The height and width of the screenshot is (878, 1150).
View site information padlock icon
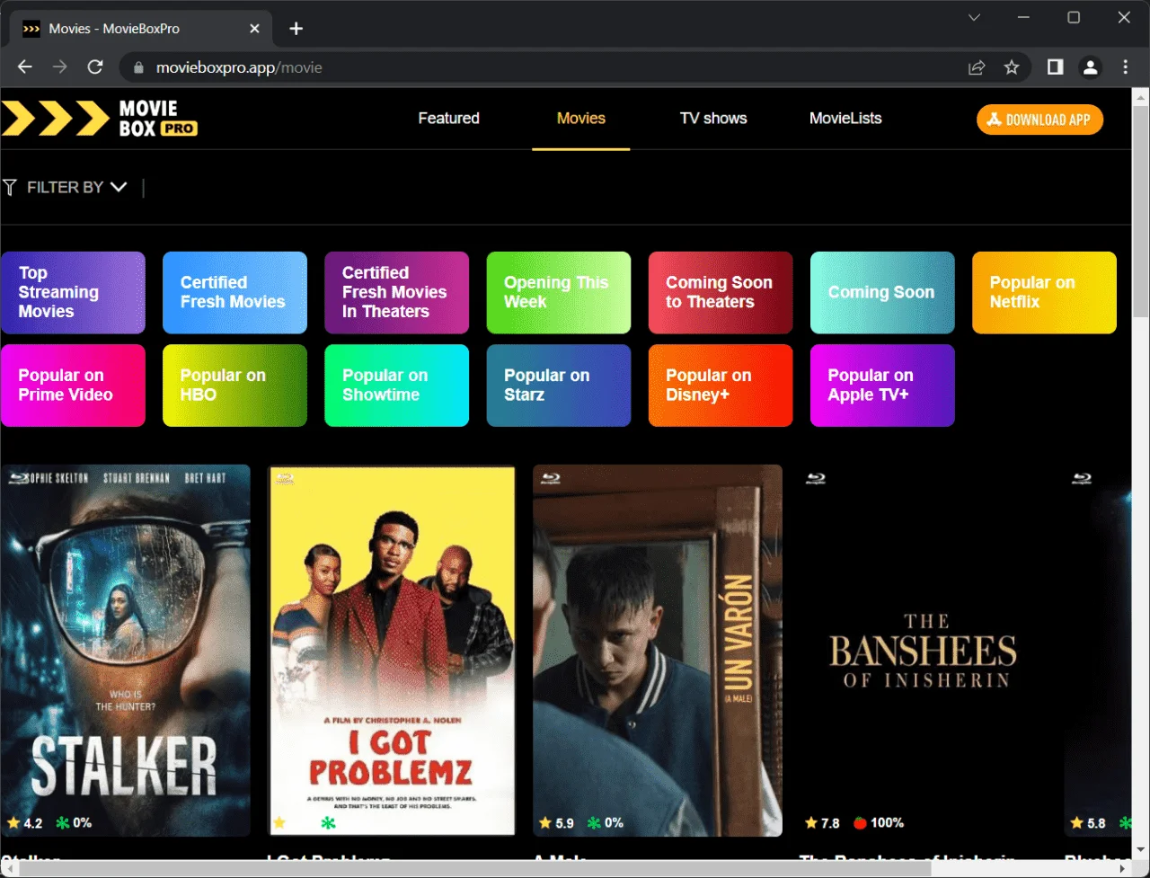point(137,67)
